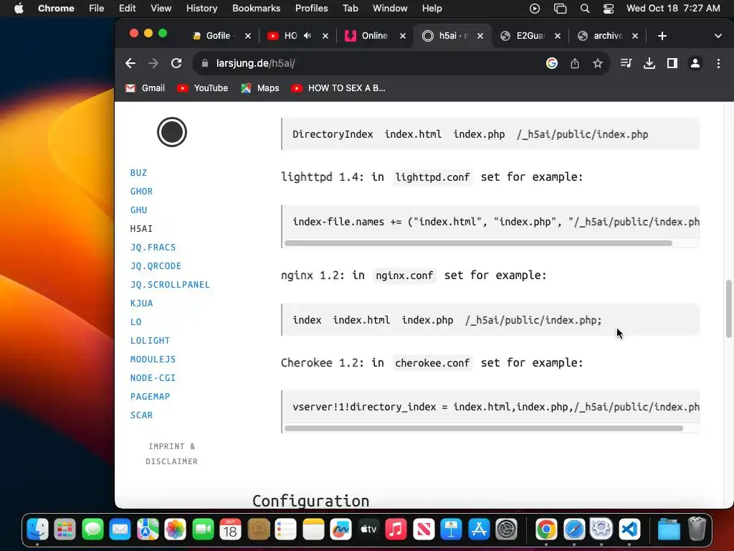
Task: Click the Cherokee code block horizontal scrollbar
Action: click(484, 428)
